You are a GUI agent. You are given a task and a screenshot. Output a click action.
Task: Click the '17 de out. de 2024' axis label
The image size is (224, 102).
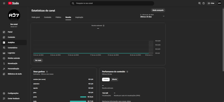(x=95, y=55)
